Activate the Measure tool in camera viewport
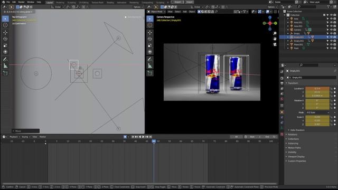 point(150,65)
